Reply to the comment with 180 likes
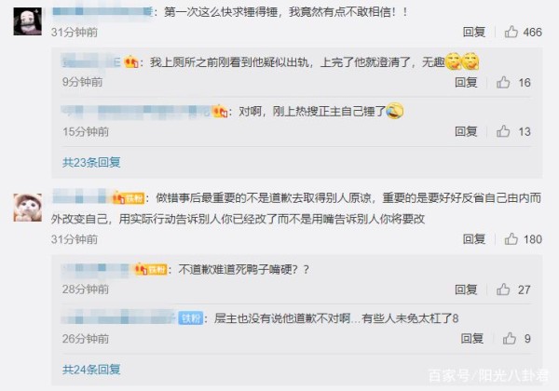 pos(474,239)
